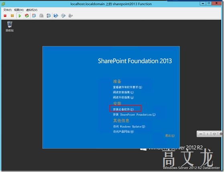This screenshot has width=224, height=172.
Task: Maximize the VM console window
Action: coord(209,3)
